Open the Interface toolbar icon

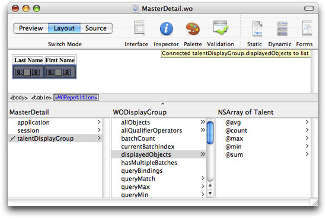139,28
